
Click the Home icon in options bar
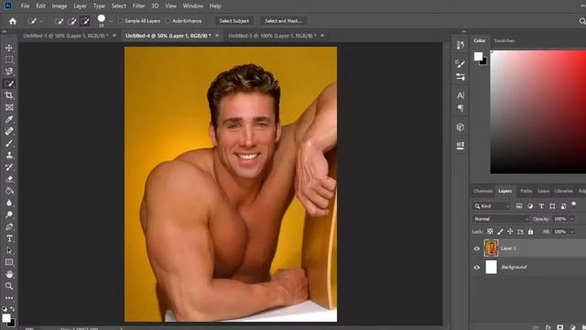(x=13, y=21)
